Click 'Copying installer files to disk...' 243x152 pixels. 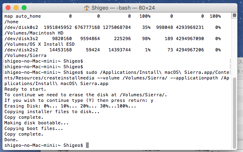[52, 111]
